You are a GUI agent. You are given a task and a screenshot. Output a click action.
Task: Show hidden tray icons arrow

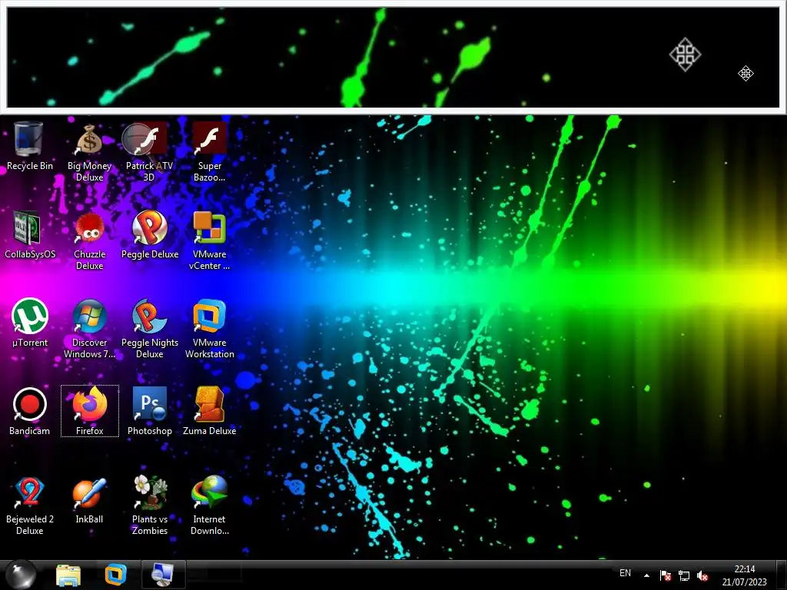point(646,575)
